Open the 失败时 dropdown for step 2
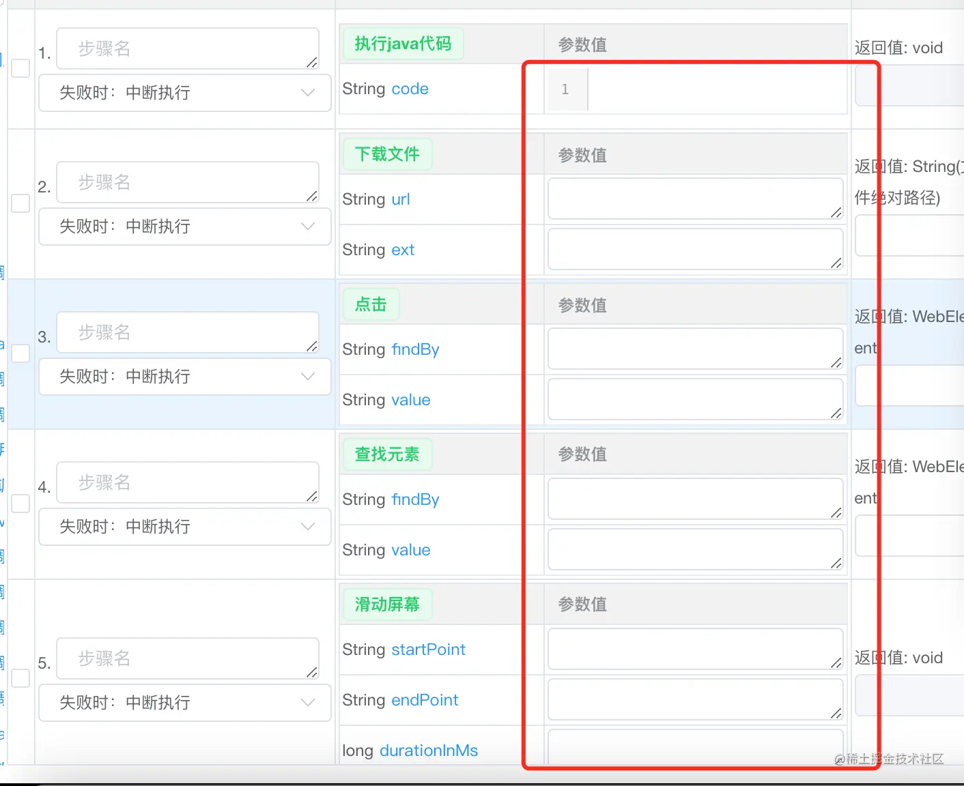964x786 pixels. pos(184,227)
